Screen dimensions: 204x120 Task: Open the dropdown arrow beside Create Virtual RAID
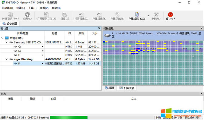point(149,16)
